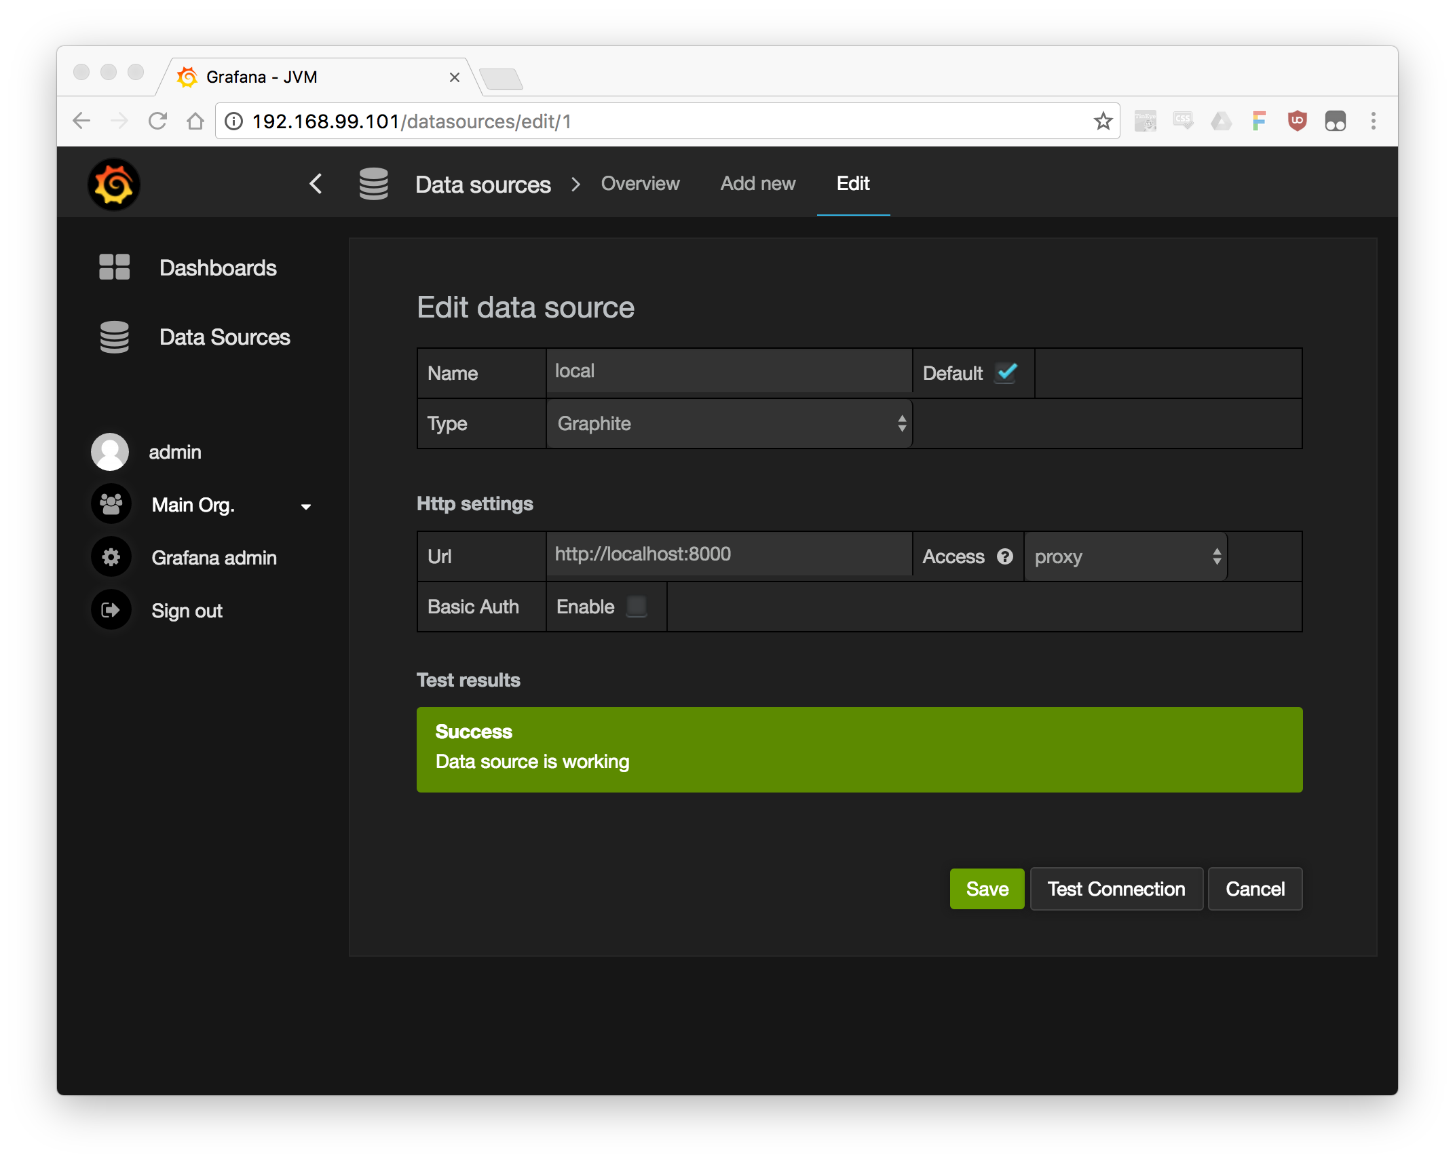The width and height of the screenshot is (1455, 1163).
Task: Click the browser address bar
Action: (668, 121)
